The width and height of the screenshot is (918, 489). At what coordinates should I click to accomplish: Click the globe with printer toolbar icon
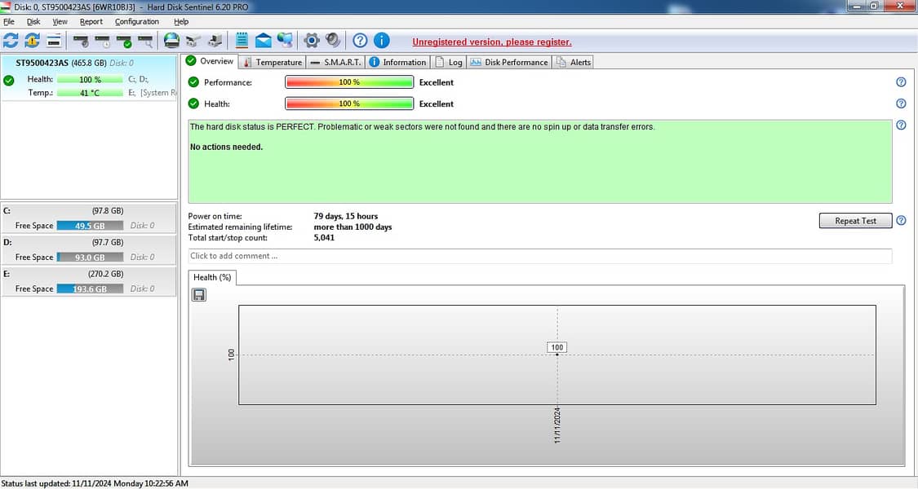pyautogui.click(x=171, y=40)
